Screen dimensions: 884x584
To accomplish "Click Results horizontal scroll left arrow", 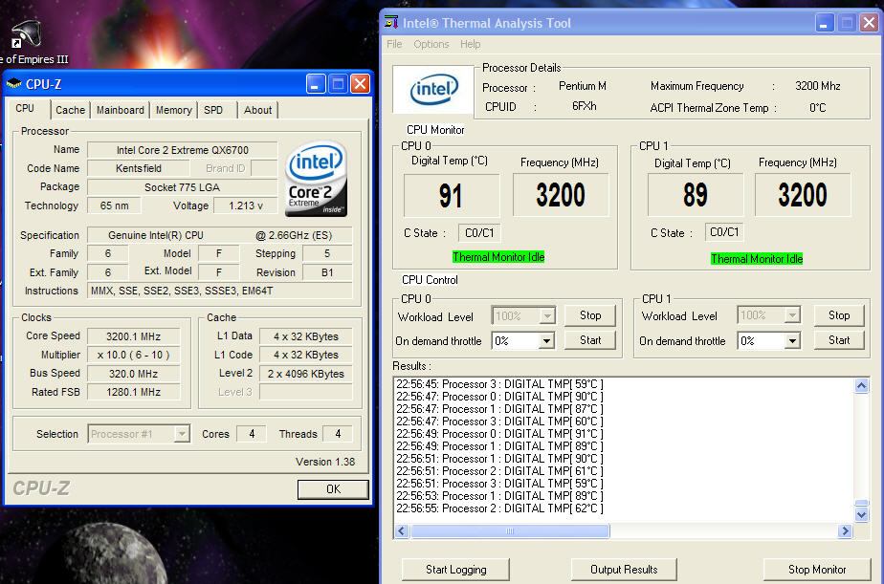I will pos(402,530).
